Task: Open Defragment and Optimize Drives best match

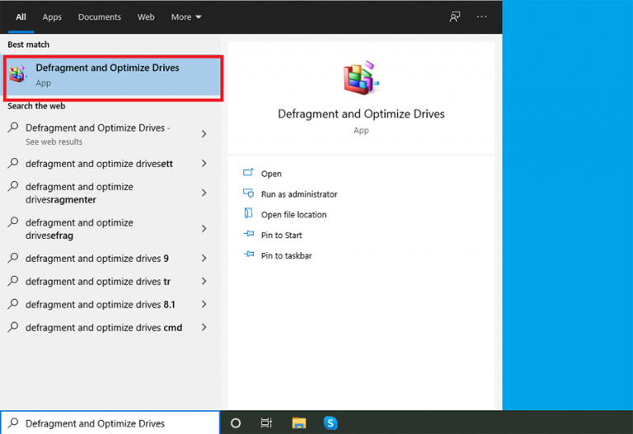Action: tap(113, 75)
